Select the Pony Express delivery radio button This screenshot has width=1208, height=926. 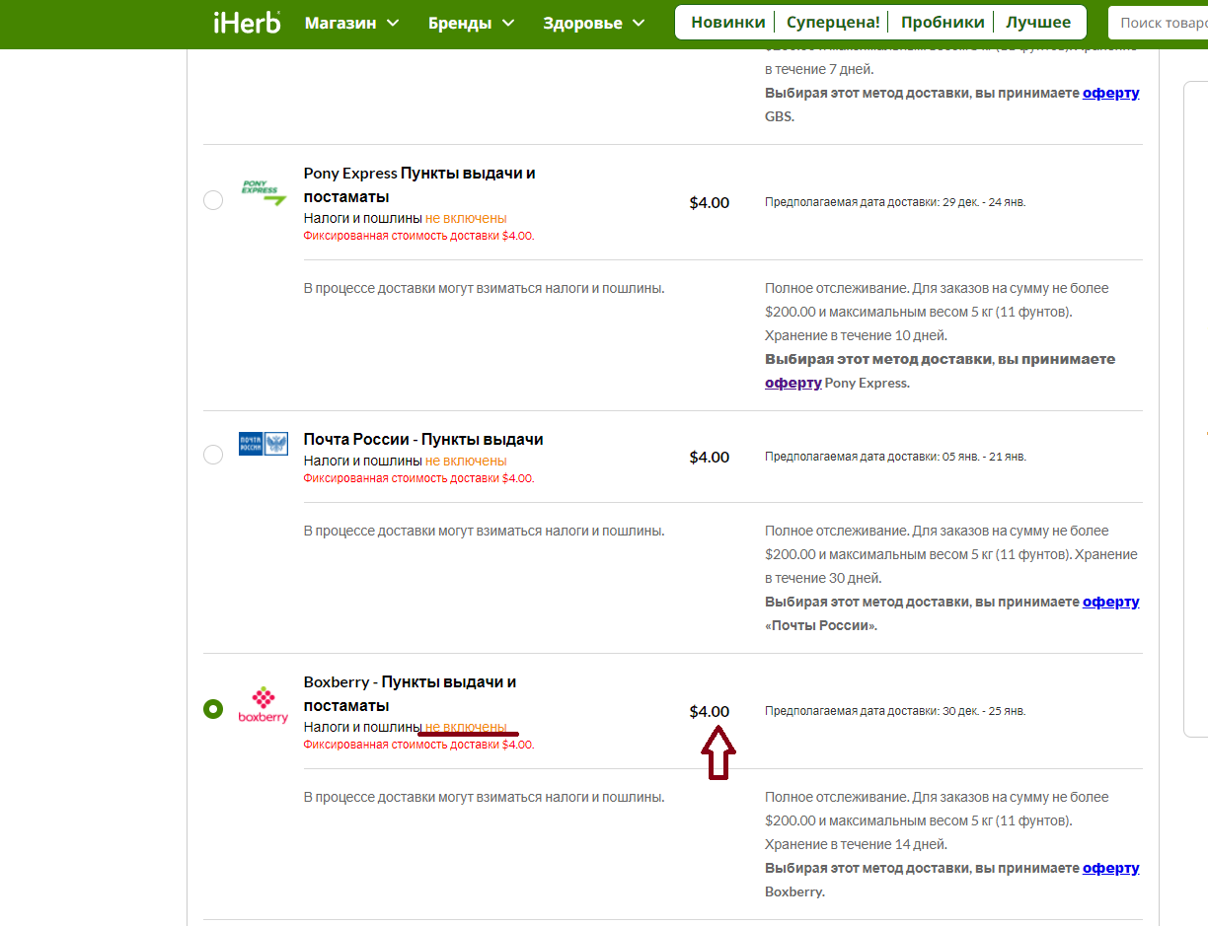[x=213, y=200]
